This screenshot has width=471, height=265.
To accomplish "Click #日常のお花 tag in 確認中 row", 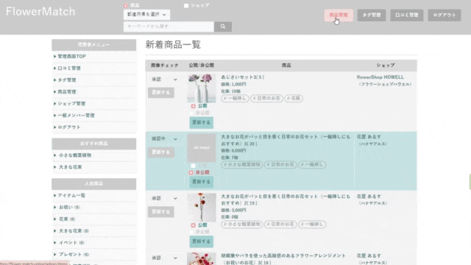I will pos(280,165).
